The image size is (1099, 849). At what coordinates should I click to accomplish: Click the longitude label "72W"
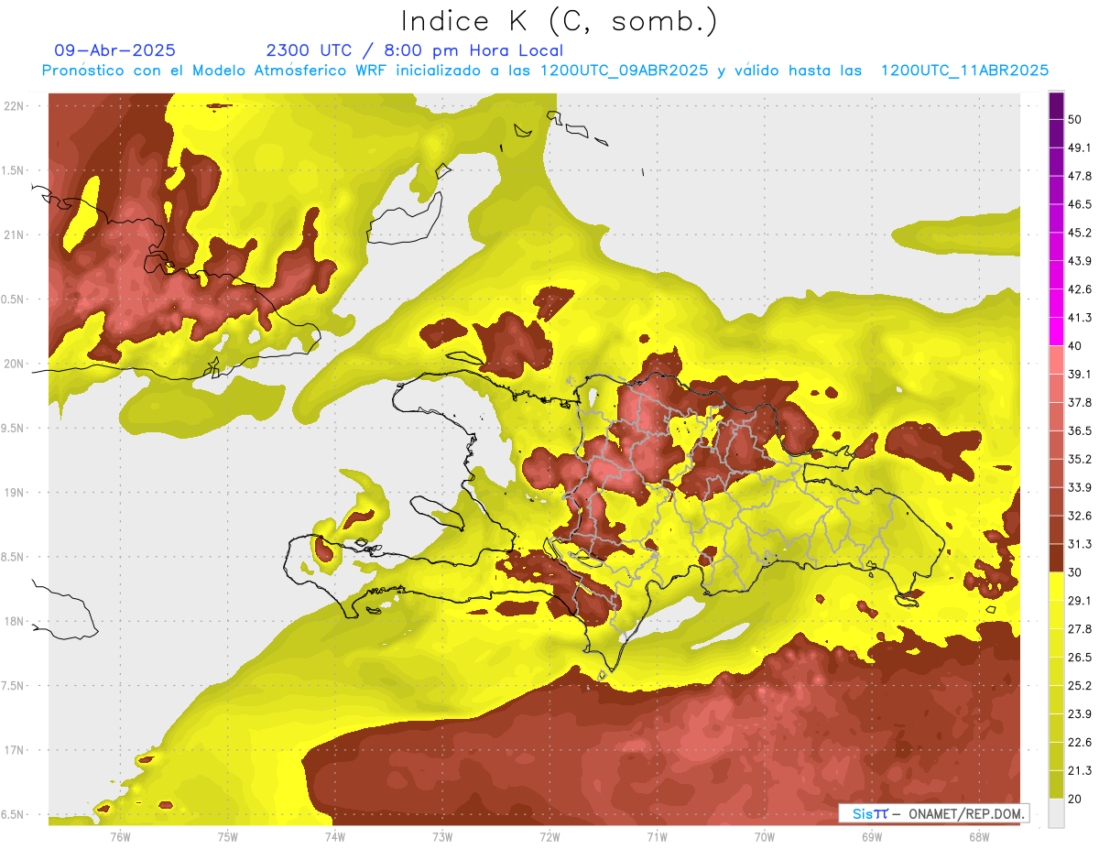click(x=549, y=837)
